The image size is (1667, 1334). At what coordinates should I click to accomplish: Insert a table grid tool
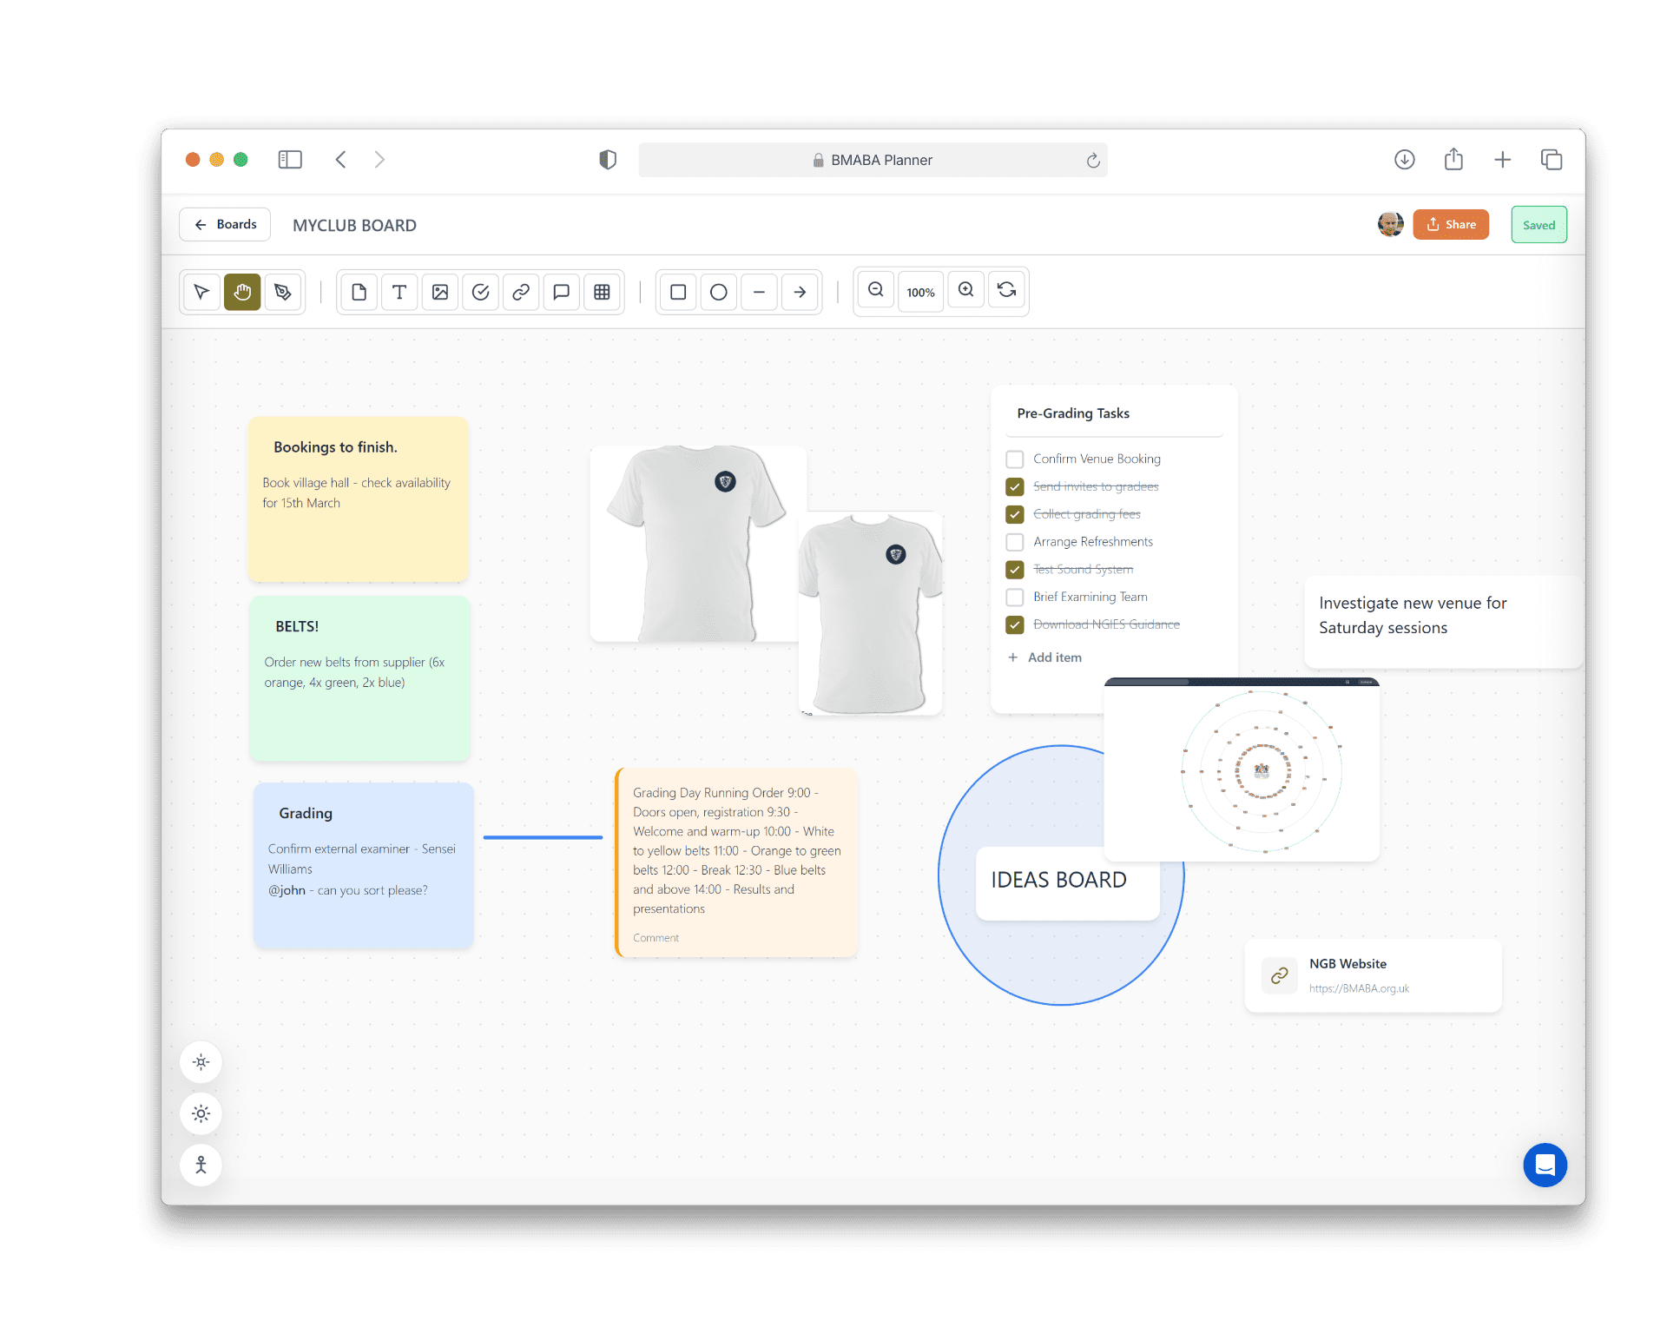point(602,292)
